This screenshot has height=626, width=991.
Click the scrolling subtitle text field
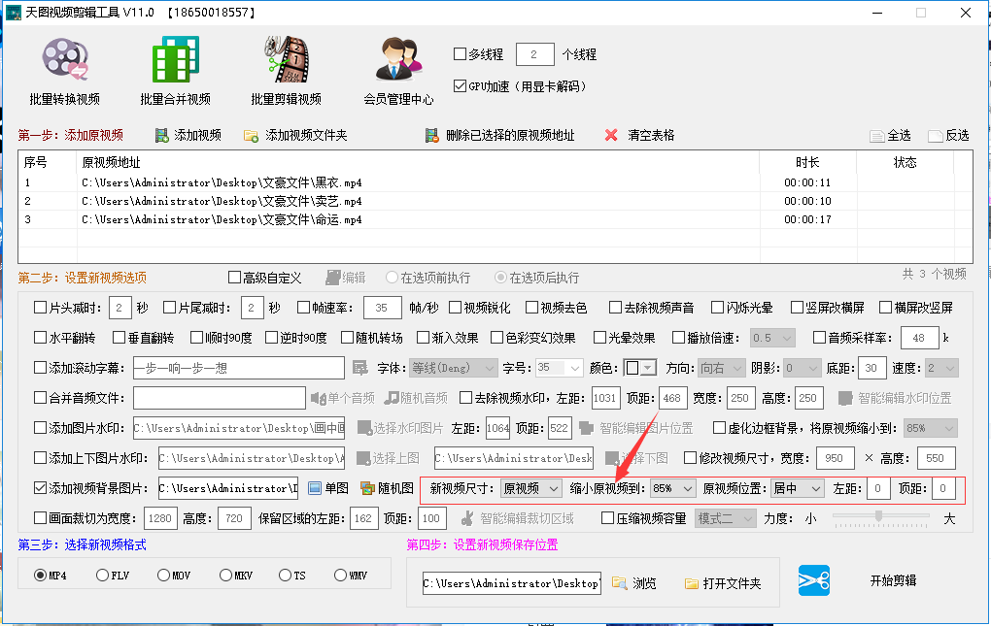click(239, 368)
